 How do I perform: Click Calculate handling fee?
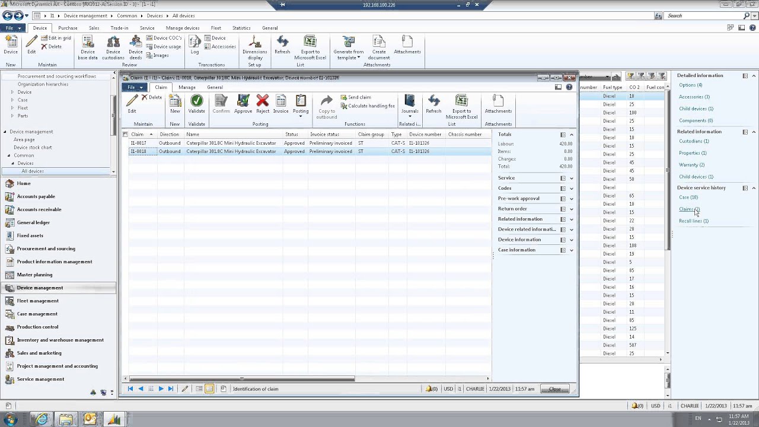point(368,106)
